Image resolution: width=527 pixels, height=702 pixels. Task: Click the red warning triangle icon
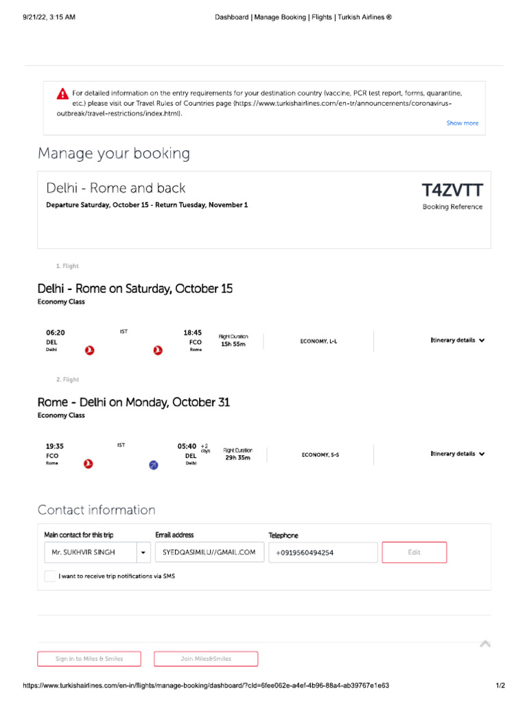(x=62, y=93)
